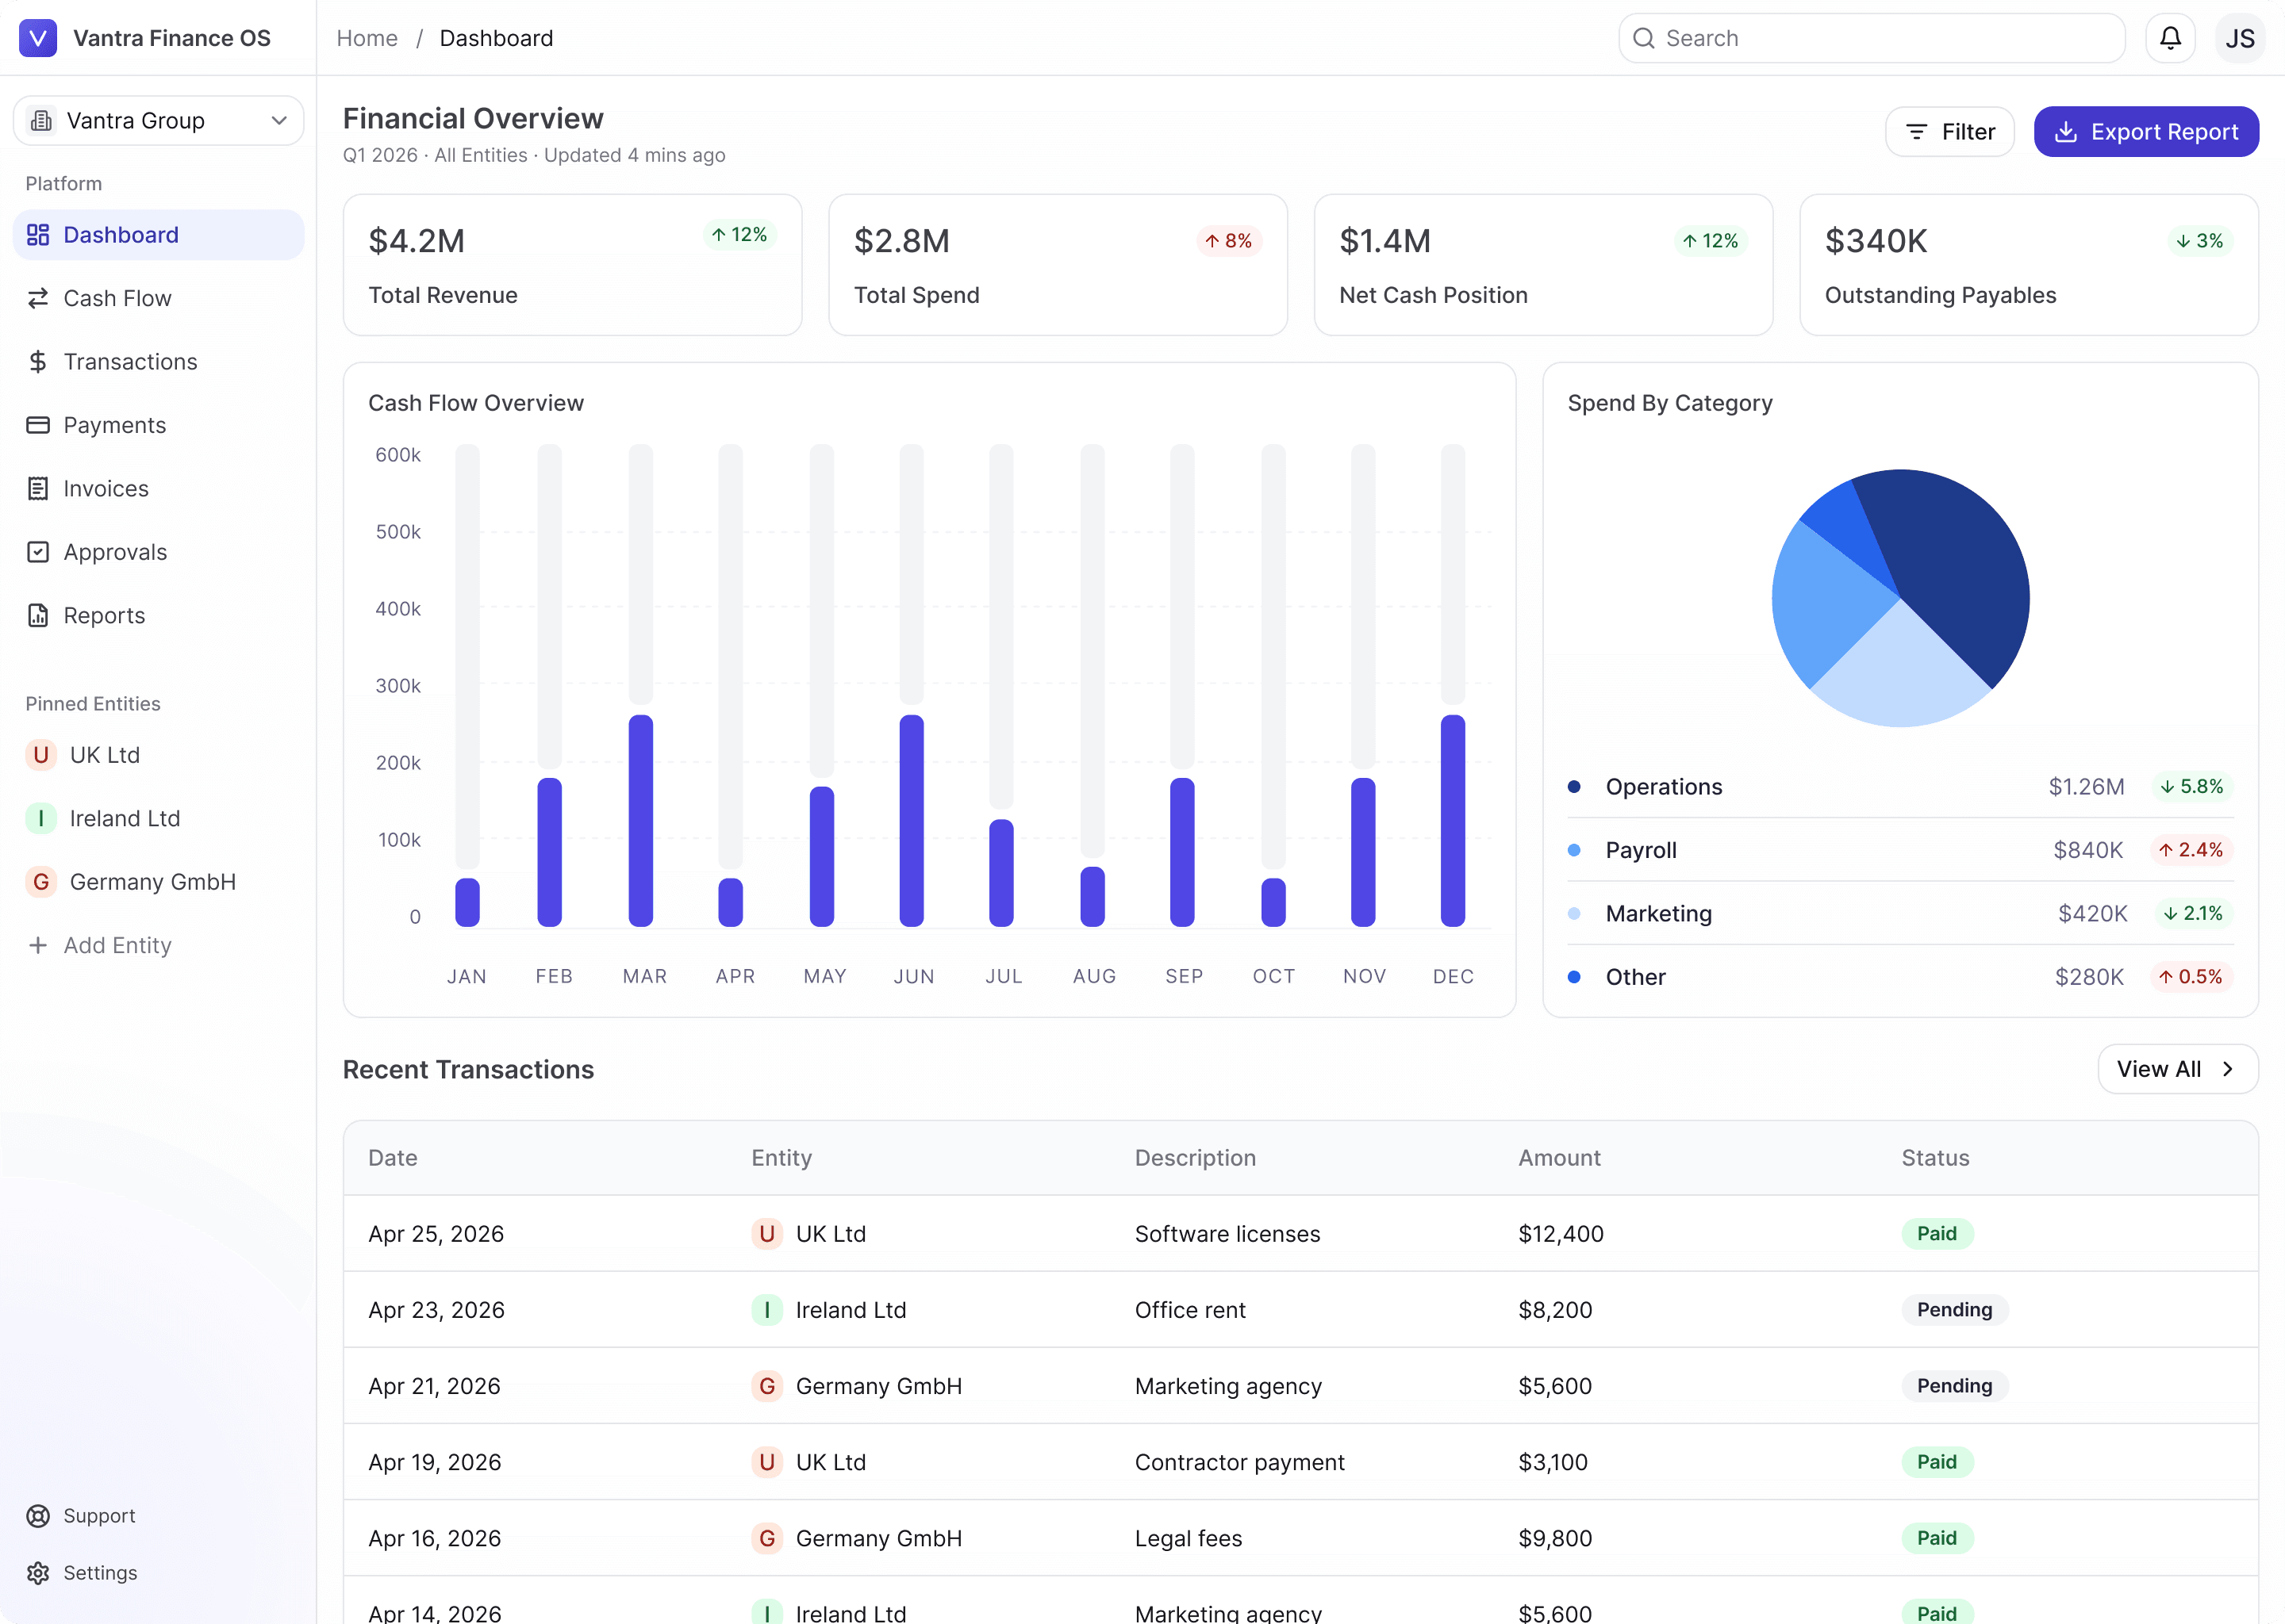
Task: Click the U badge in Apr 25 transaction row
Action: point(767,1234)
